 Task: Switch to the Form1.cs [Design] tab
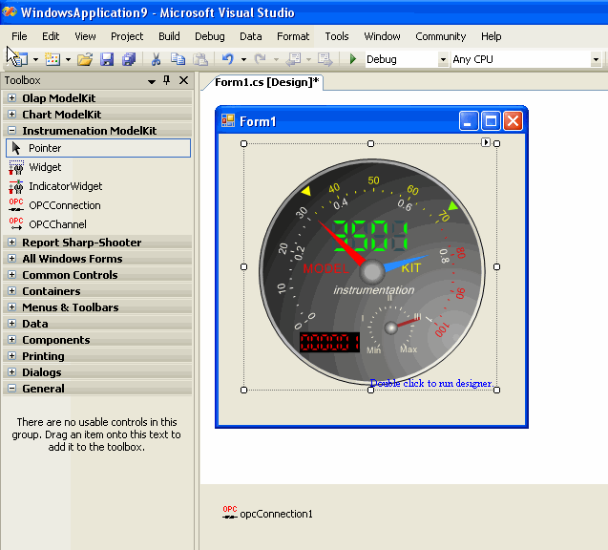tap(267, 82)
